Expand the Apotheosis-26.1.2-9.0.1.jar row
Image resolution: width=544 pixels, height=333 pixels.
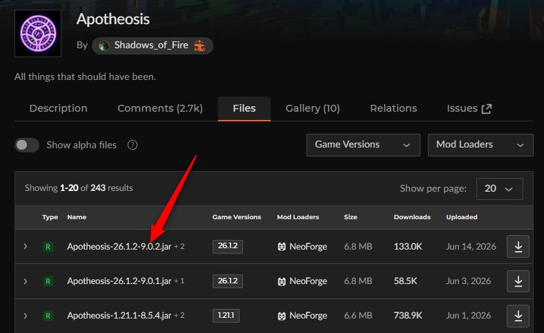26,281
